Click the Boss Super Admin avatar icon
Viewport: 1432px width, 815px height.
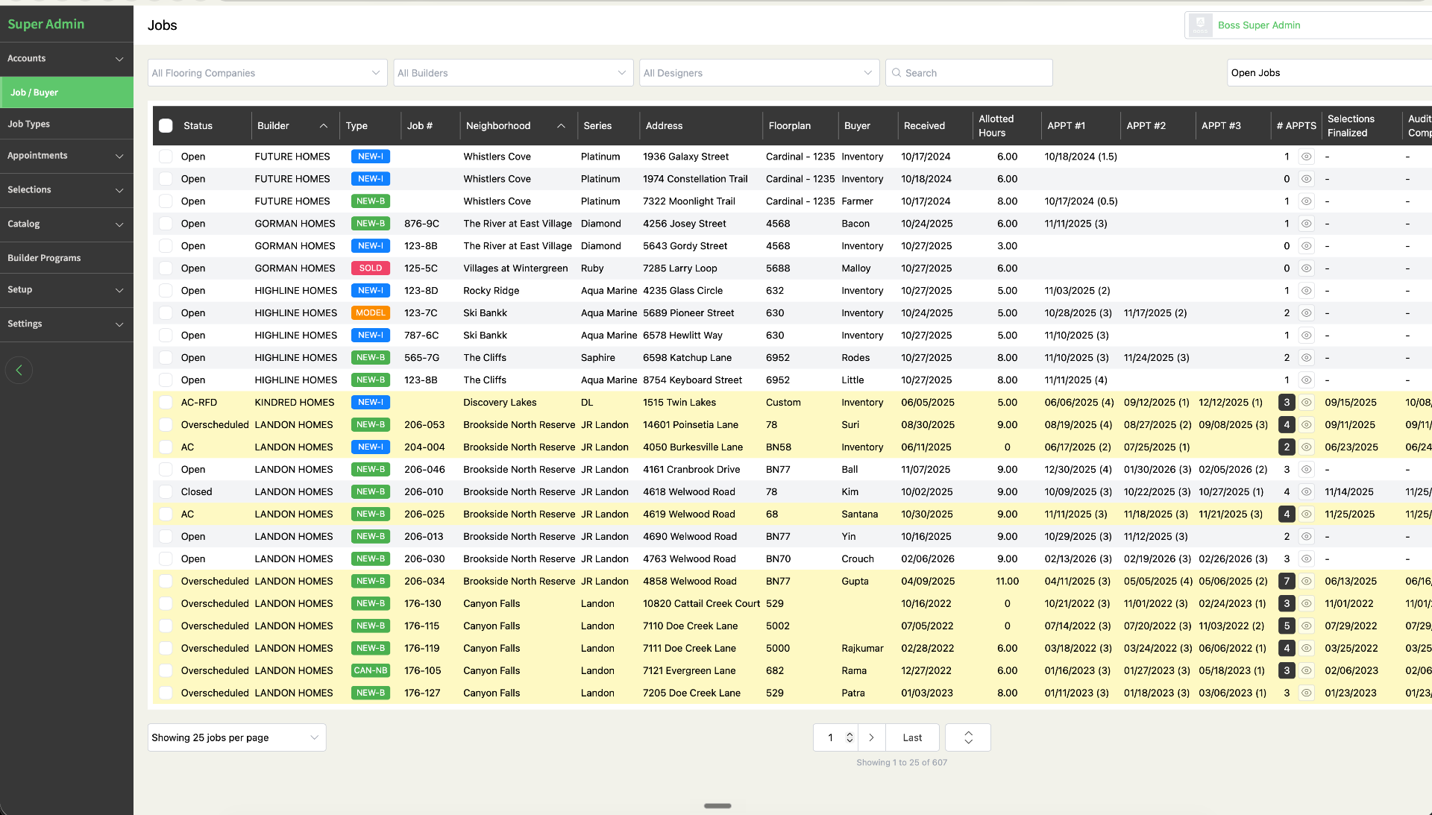[x=1200, y=25]
